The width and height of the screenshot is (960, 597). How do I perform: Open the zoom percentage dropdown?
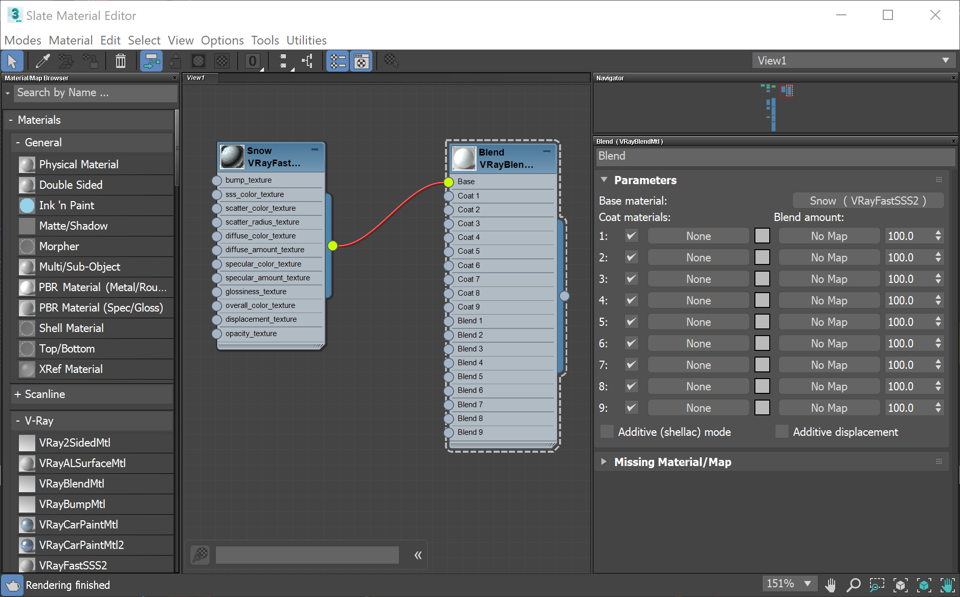click(x=790, y=583)
